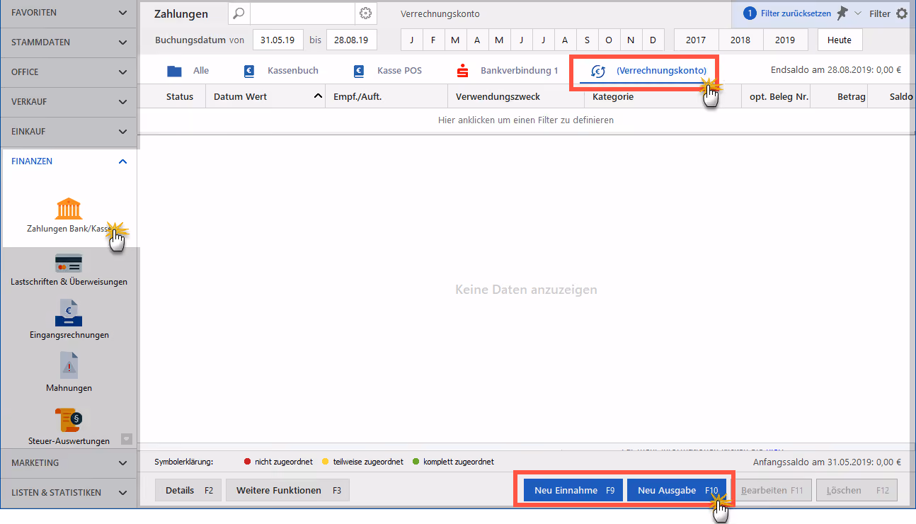Click 'Hier anklicken um einen Filter zu definieren'
This screenshot has height=524, width=916.
click(x=526, y=120)
